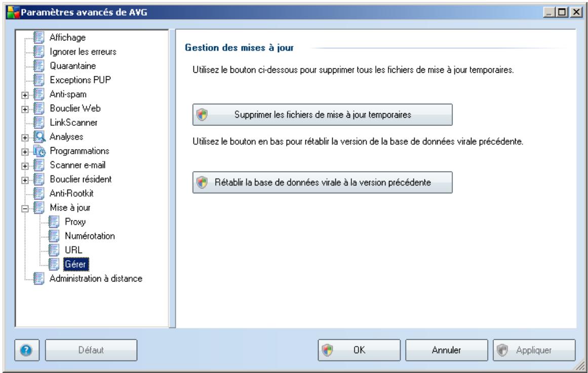Open Quarantaine settings

click(x=73, y=66)
